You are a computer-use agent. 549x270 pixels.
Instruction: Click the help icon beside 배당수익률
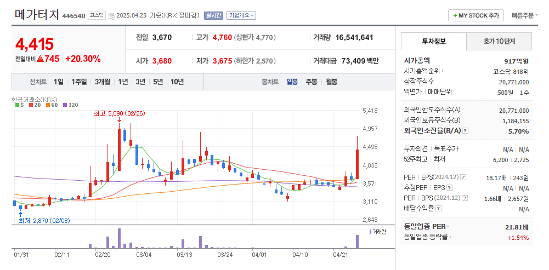(439, 209)
